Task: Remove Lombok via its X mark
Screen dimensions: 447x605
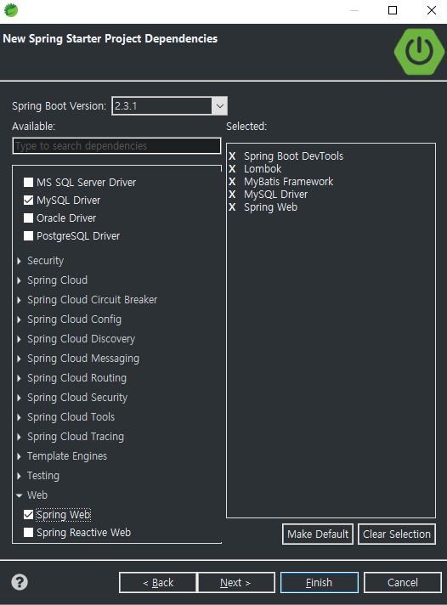Action: [232, 169]
